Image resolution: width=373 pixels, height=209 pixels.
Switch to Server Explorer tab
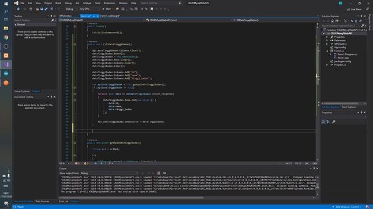point(22,91)
